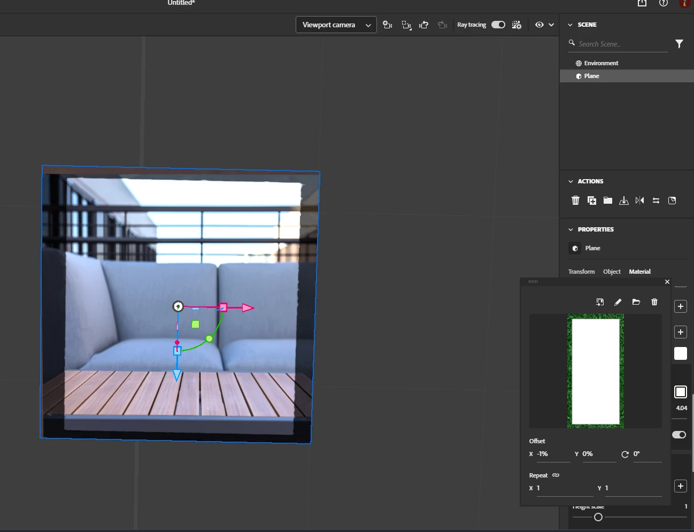Switch to the Transform tab
Image resolution: width=694 pixels, height=532 pixels.
581,272
